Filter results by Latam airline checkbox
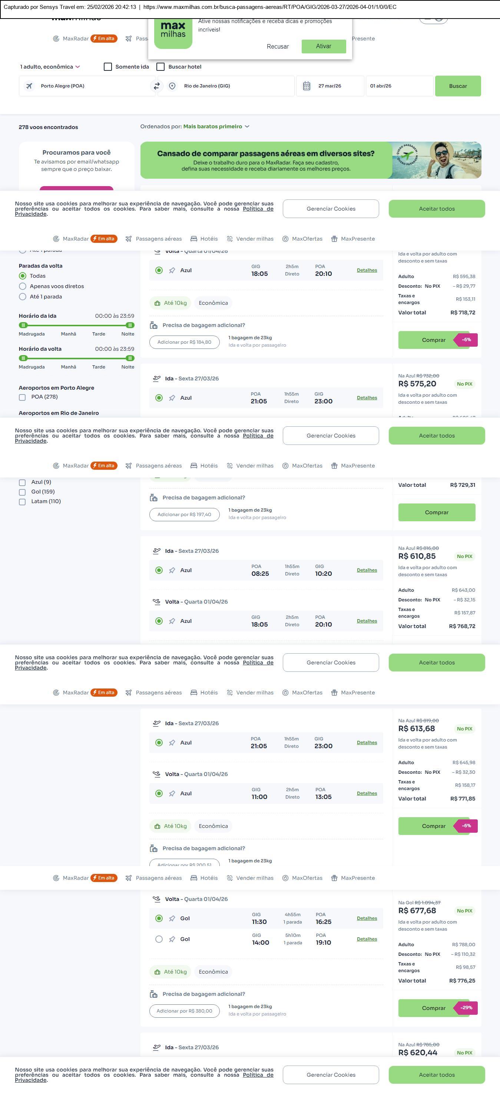This screenshot has width=500, height=1093. pos(23,502)
